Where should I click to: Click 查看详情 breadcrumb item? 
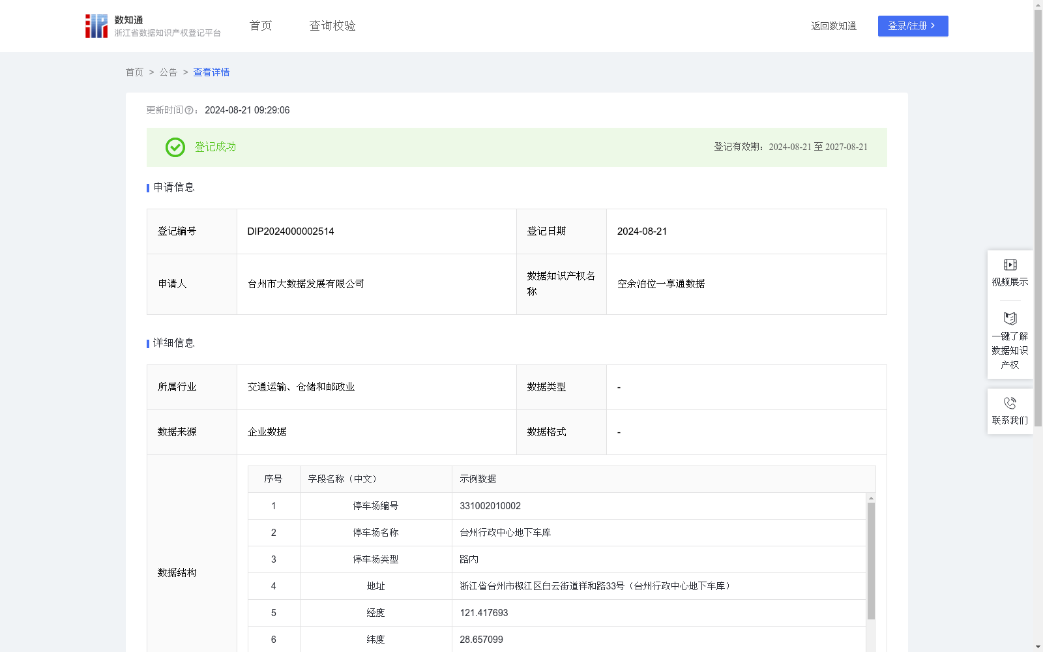click(211, 72)
